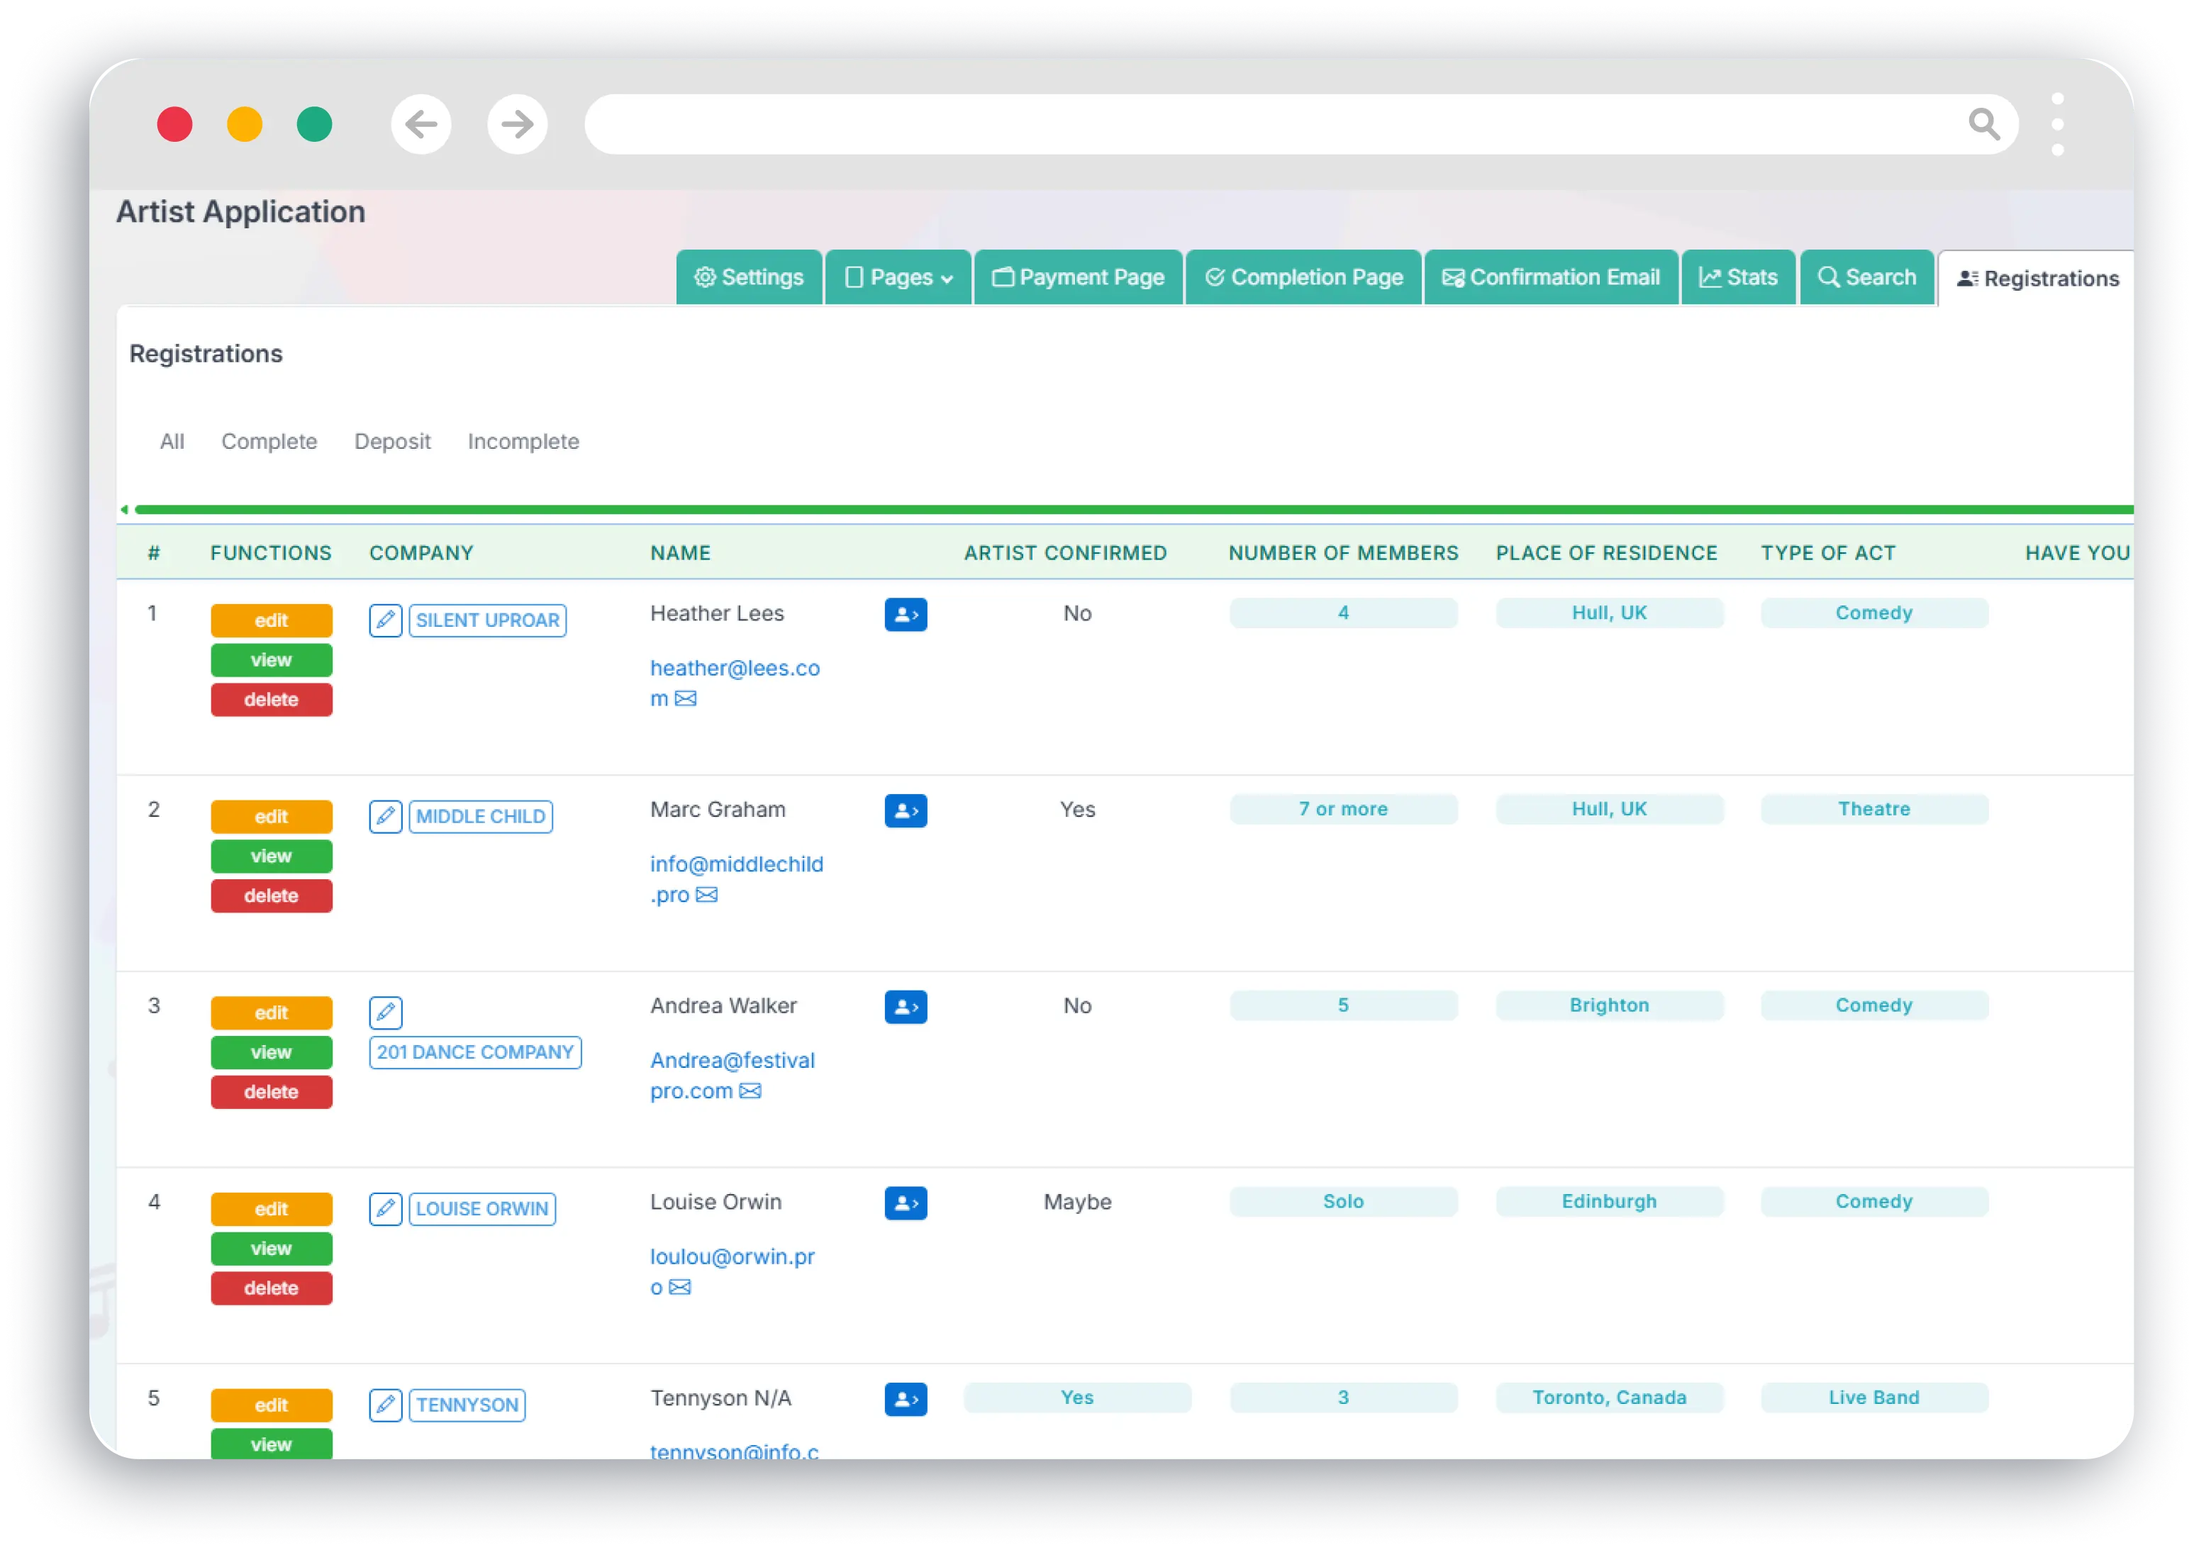
Task: Click edit button for Marc Graham
Action: pyautogui.click(x=272, y=816)
